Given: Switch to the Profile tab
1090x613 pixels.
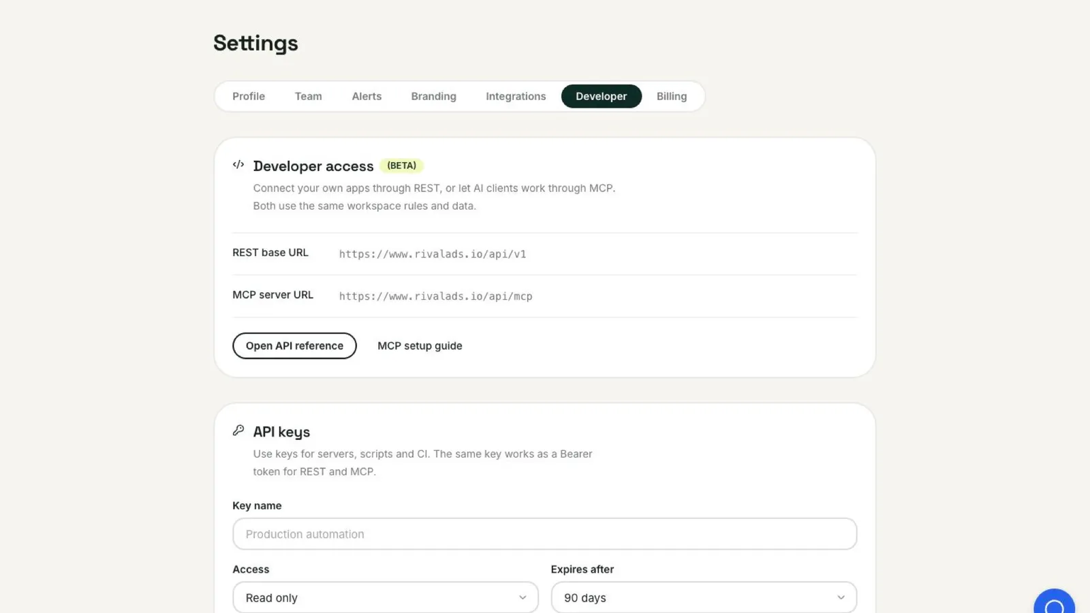Looking at the screenshot, I should (x=249, y=97).
